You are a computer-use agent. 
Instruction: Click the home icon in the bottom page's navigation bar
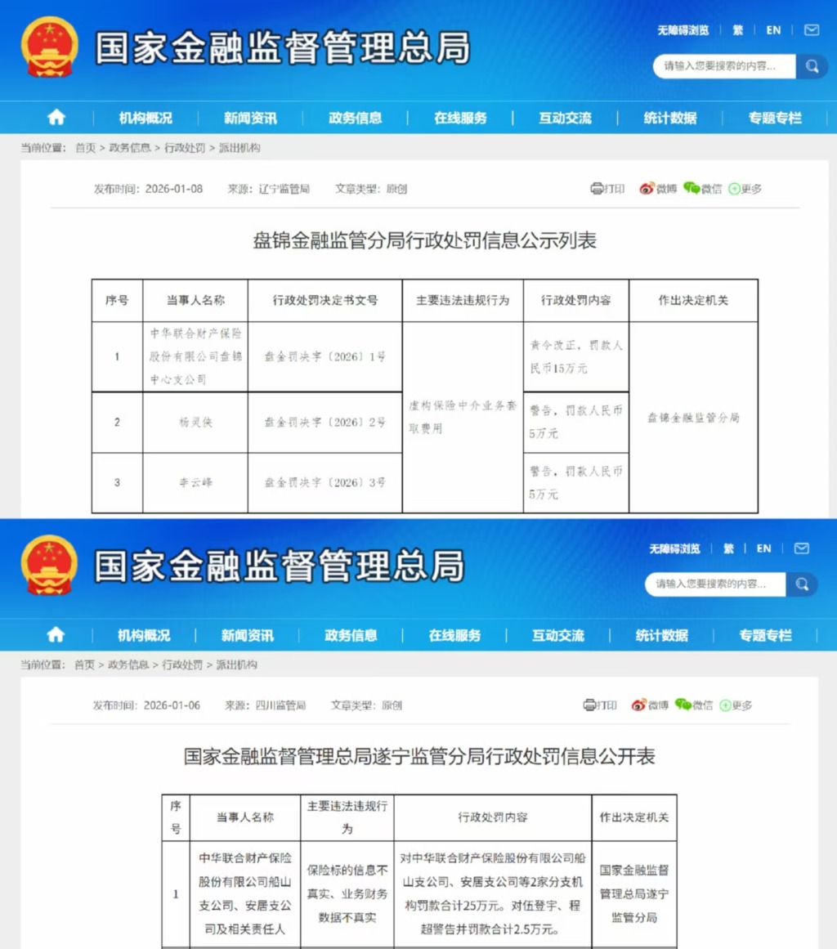point(56,634)
